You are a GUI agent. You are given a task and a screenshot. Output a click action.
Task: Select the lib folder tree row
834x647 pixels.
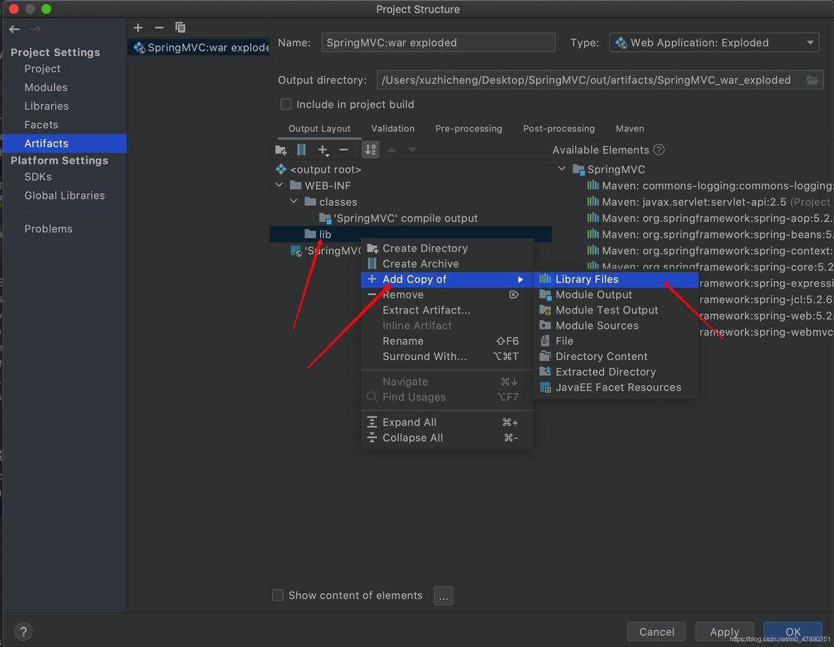point(410,234)
